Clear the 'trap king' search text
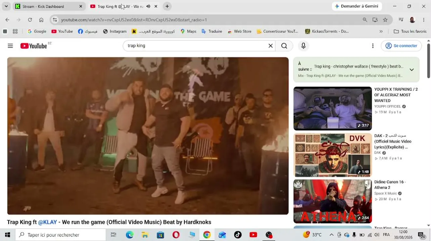The width and height of the screenshot is (431, 241). 271,46
